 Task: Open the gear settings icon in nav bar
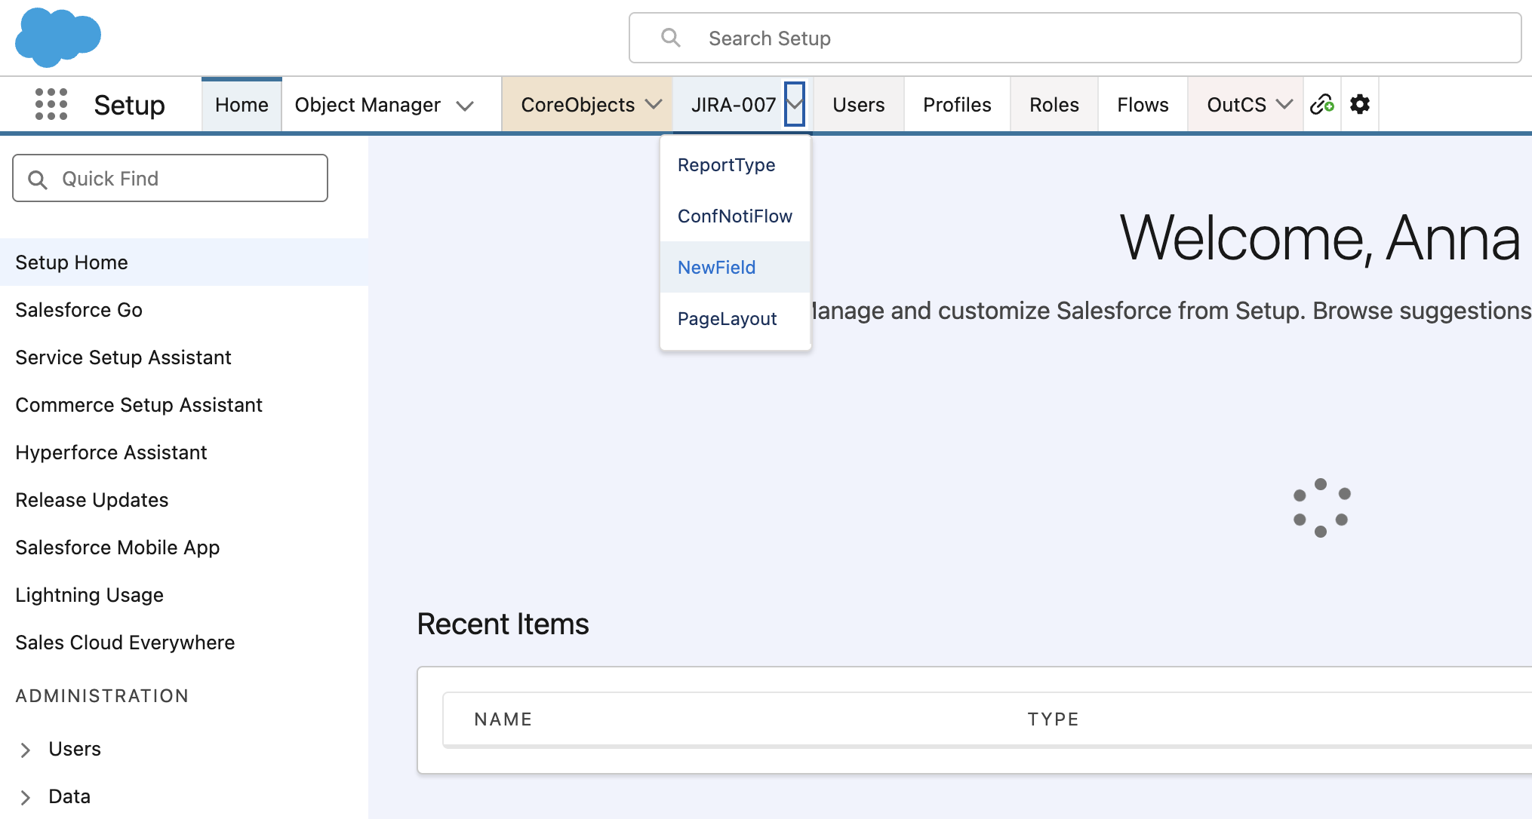pos(1360,104)
